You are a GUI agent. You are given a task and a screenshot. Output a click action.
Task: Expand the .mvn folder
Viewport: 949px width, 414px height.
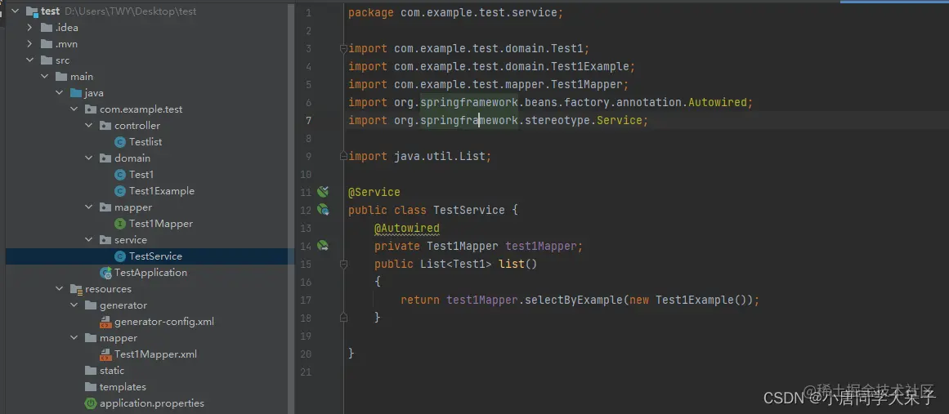pos(29,43)
